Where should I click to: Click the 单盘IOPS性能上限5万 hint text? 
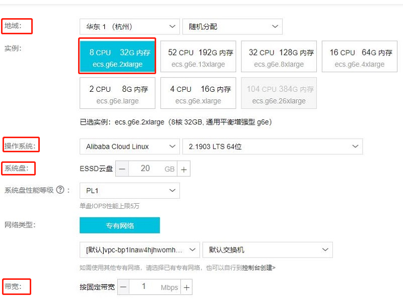(x=109, y=206)
